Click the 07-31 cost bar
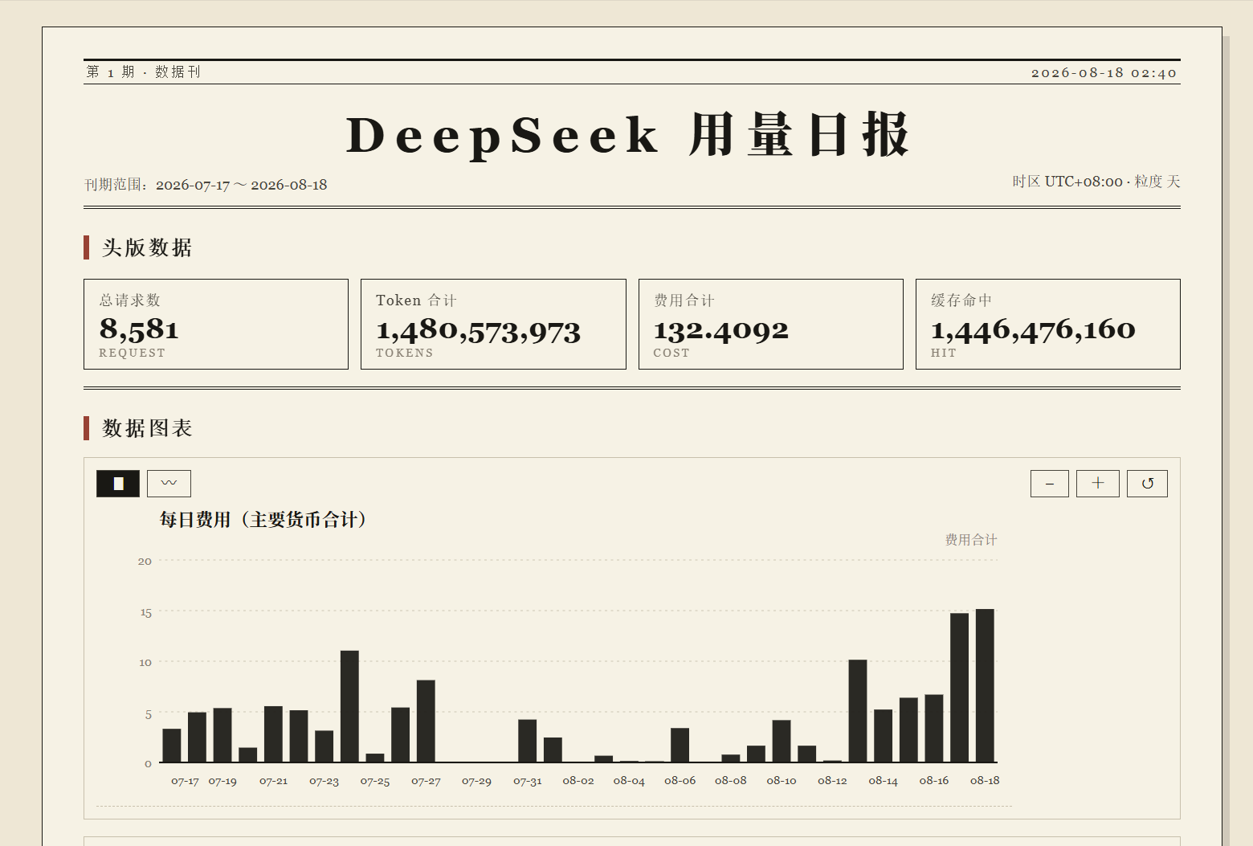The height and width of the screenshot is (846, 1253). (x=527, y=741)
